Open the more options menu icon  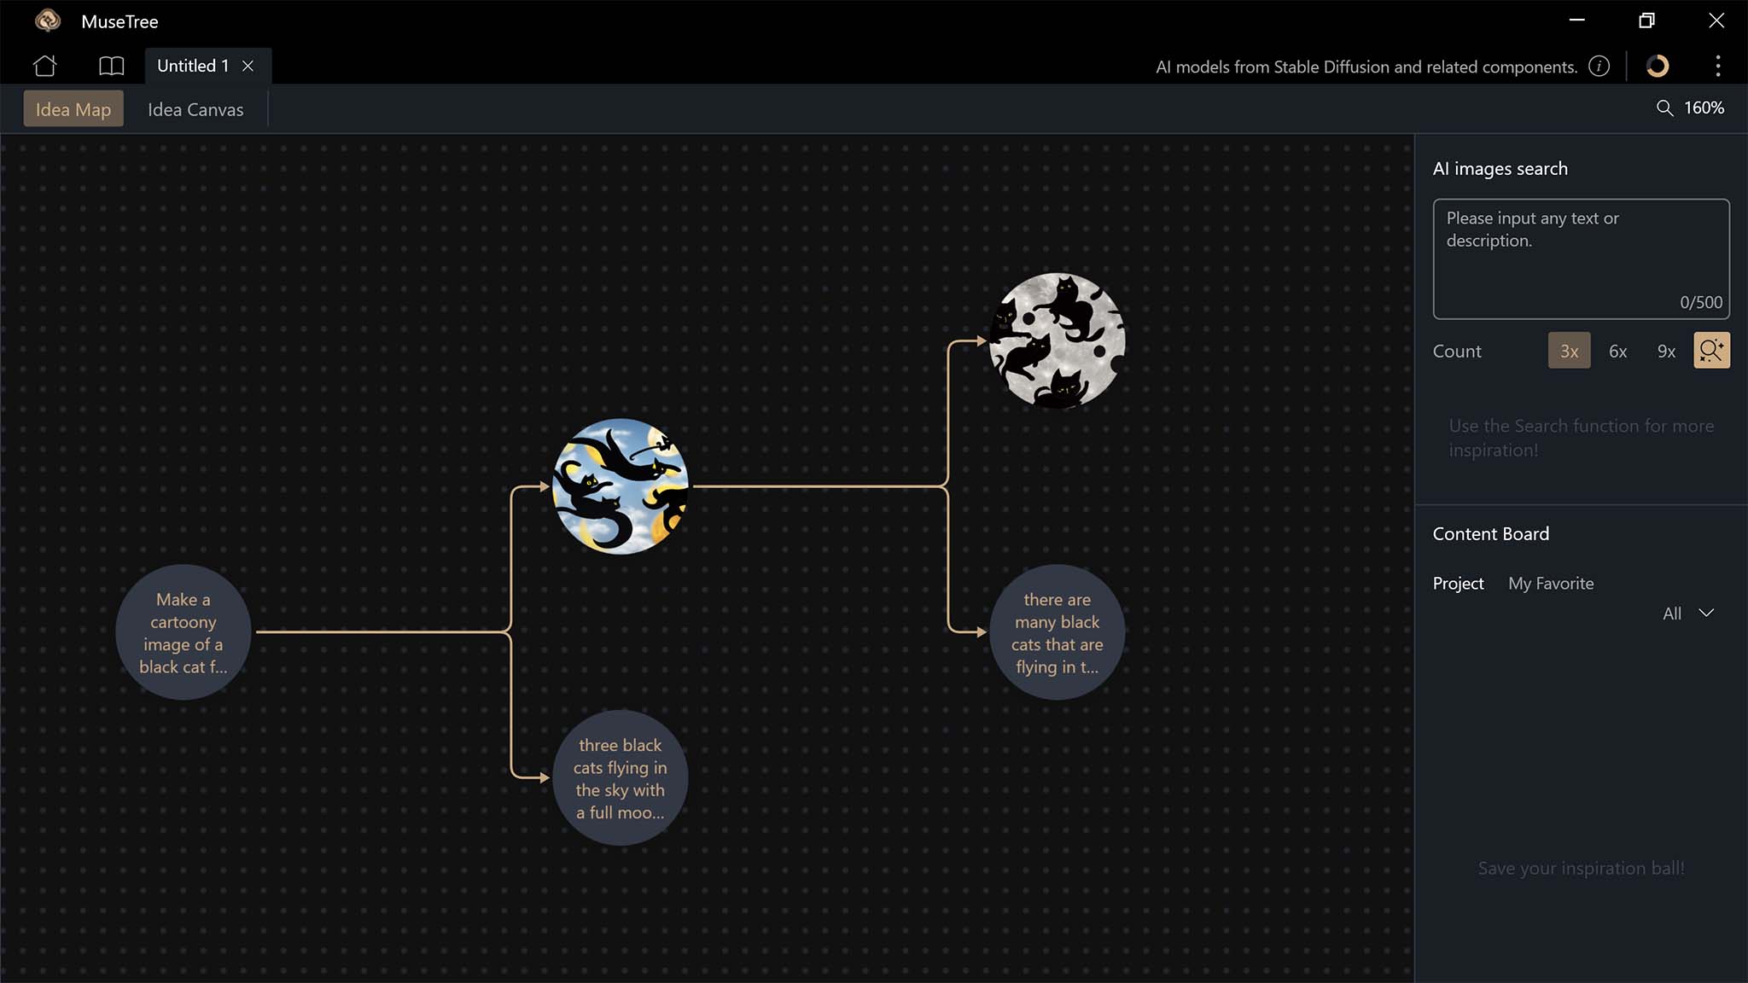pos(1719,66)
